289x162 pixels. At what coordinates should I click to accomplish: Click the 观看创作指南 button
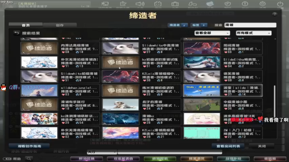(x=29, y=146)
